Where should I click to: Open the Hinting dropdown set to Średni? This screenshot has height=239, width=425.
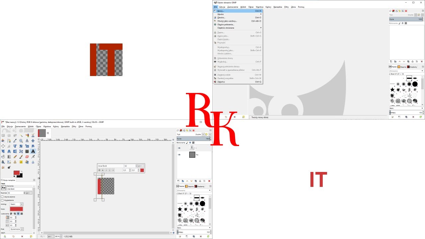[16, 204]
